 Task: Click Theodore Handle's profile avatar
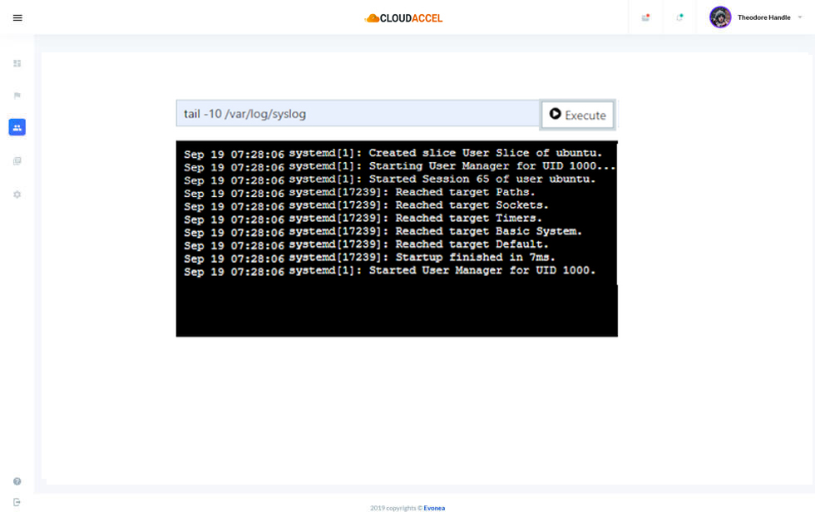click(720, 17)
